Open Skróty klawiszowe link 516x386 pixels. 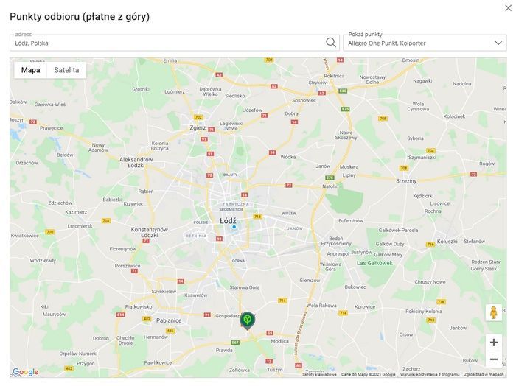tap(319, 374)
